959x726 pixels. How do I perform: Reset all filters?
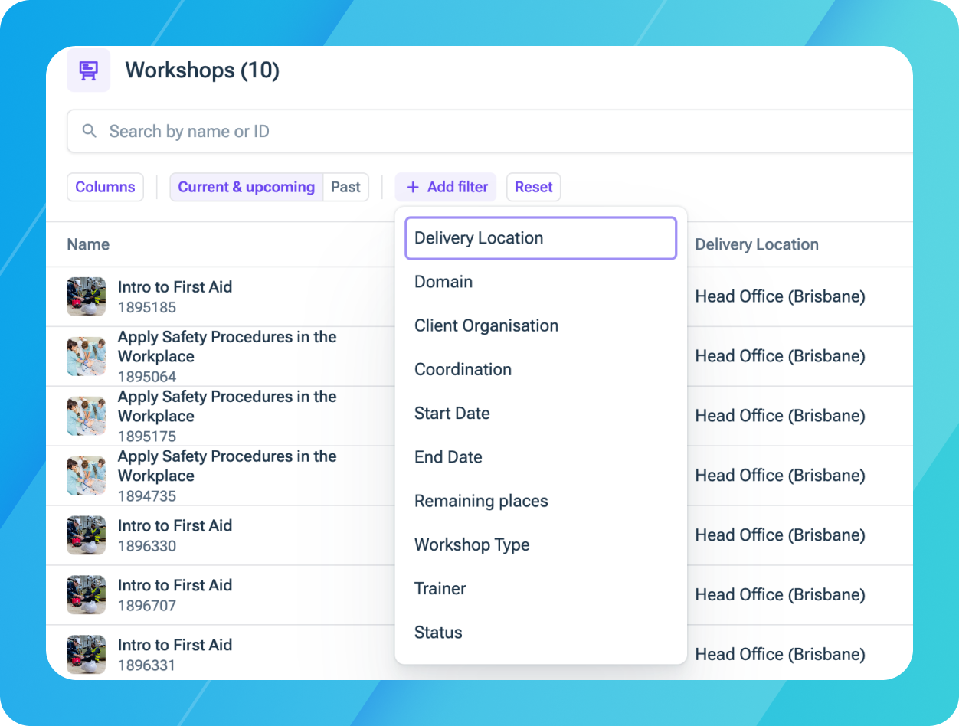pyautogui.click(x=534, y=187)
